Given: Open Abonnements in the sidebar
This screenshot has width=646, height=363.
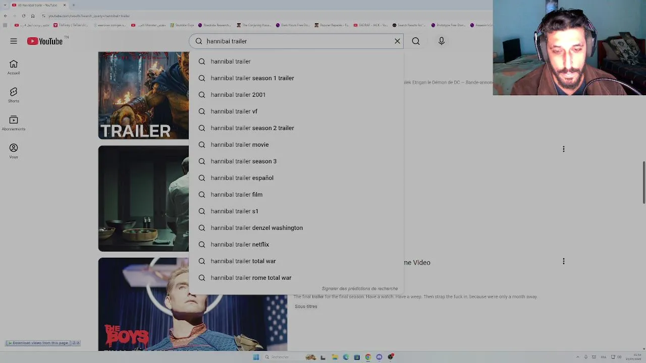Looking at the screenshot, I should coord(14,123).
